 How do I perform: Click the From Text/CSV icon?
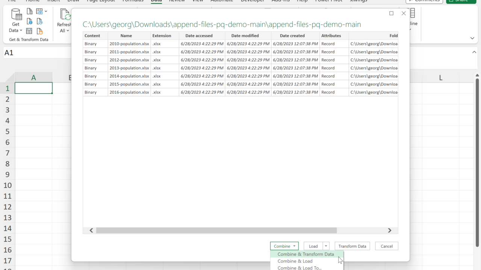[x=29, y=12]
